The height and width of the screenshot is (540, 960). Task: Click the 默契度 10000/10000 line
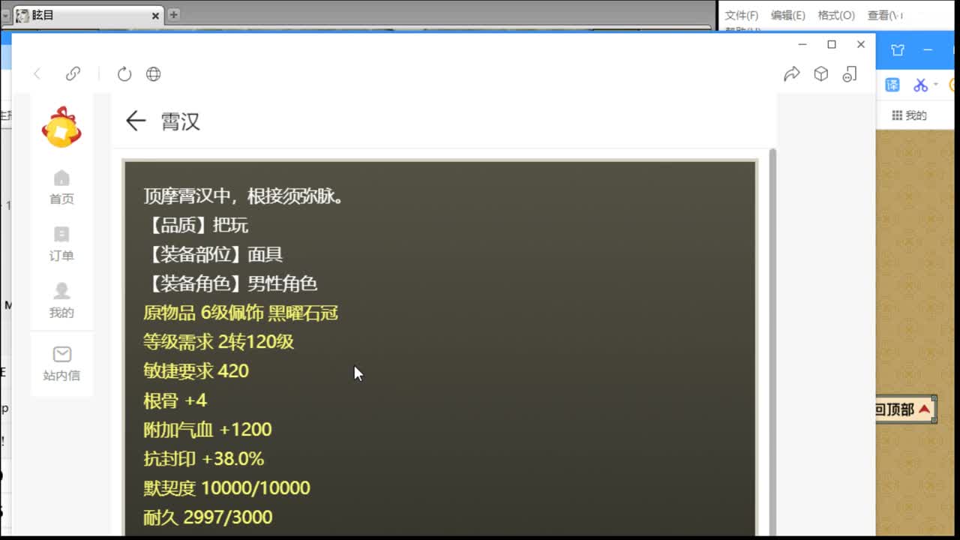coord(226,488)
